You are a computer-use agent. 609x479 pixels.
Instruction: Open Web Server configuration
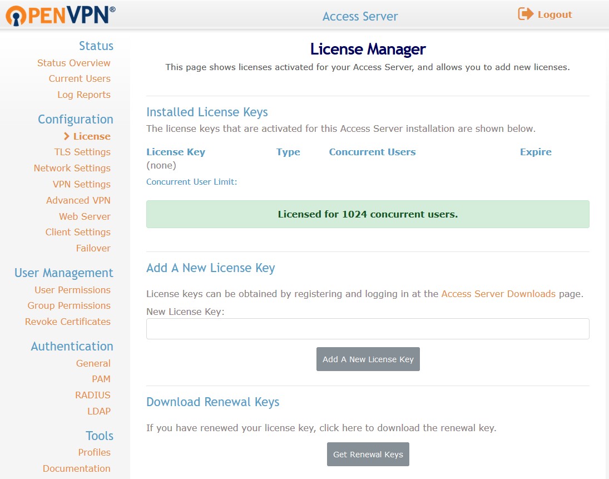coord(85,216)
